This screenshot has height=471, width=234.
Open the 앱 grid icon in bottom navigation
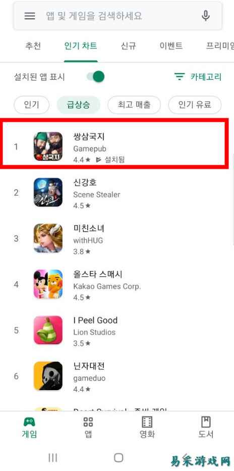coord(88,422)
